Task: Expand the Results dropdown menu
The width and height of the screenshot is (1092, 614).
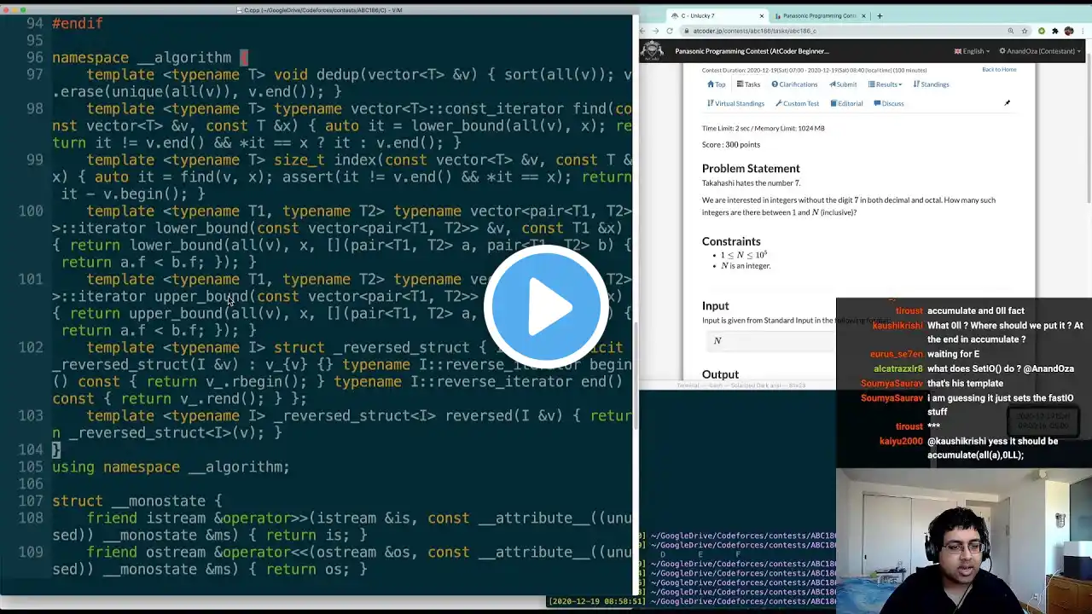Action: pos(885,84)
